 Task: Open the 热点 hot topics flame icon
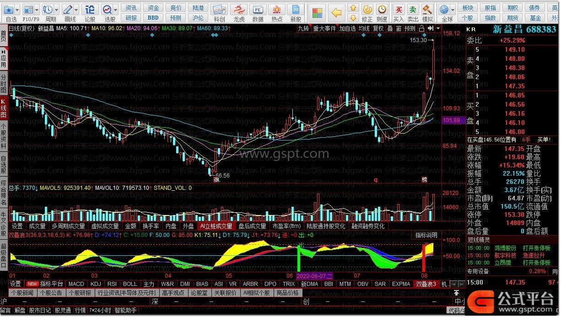pos(277,10)
